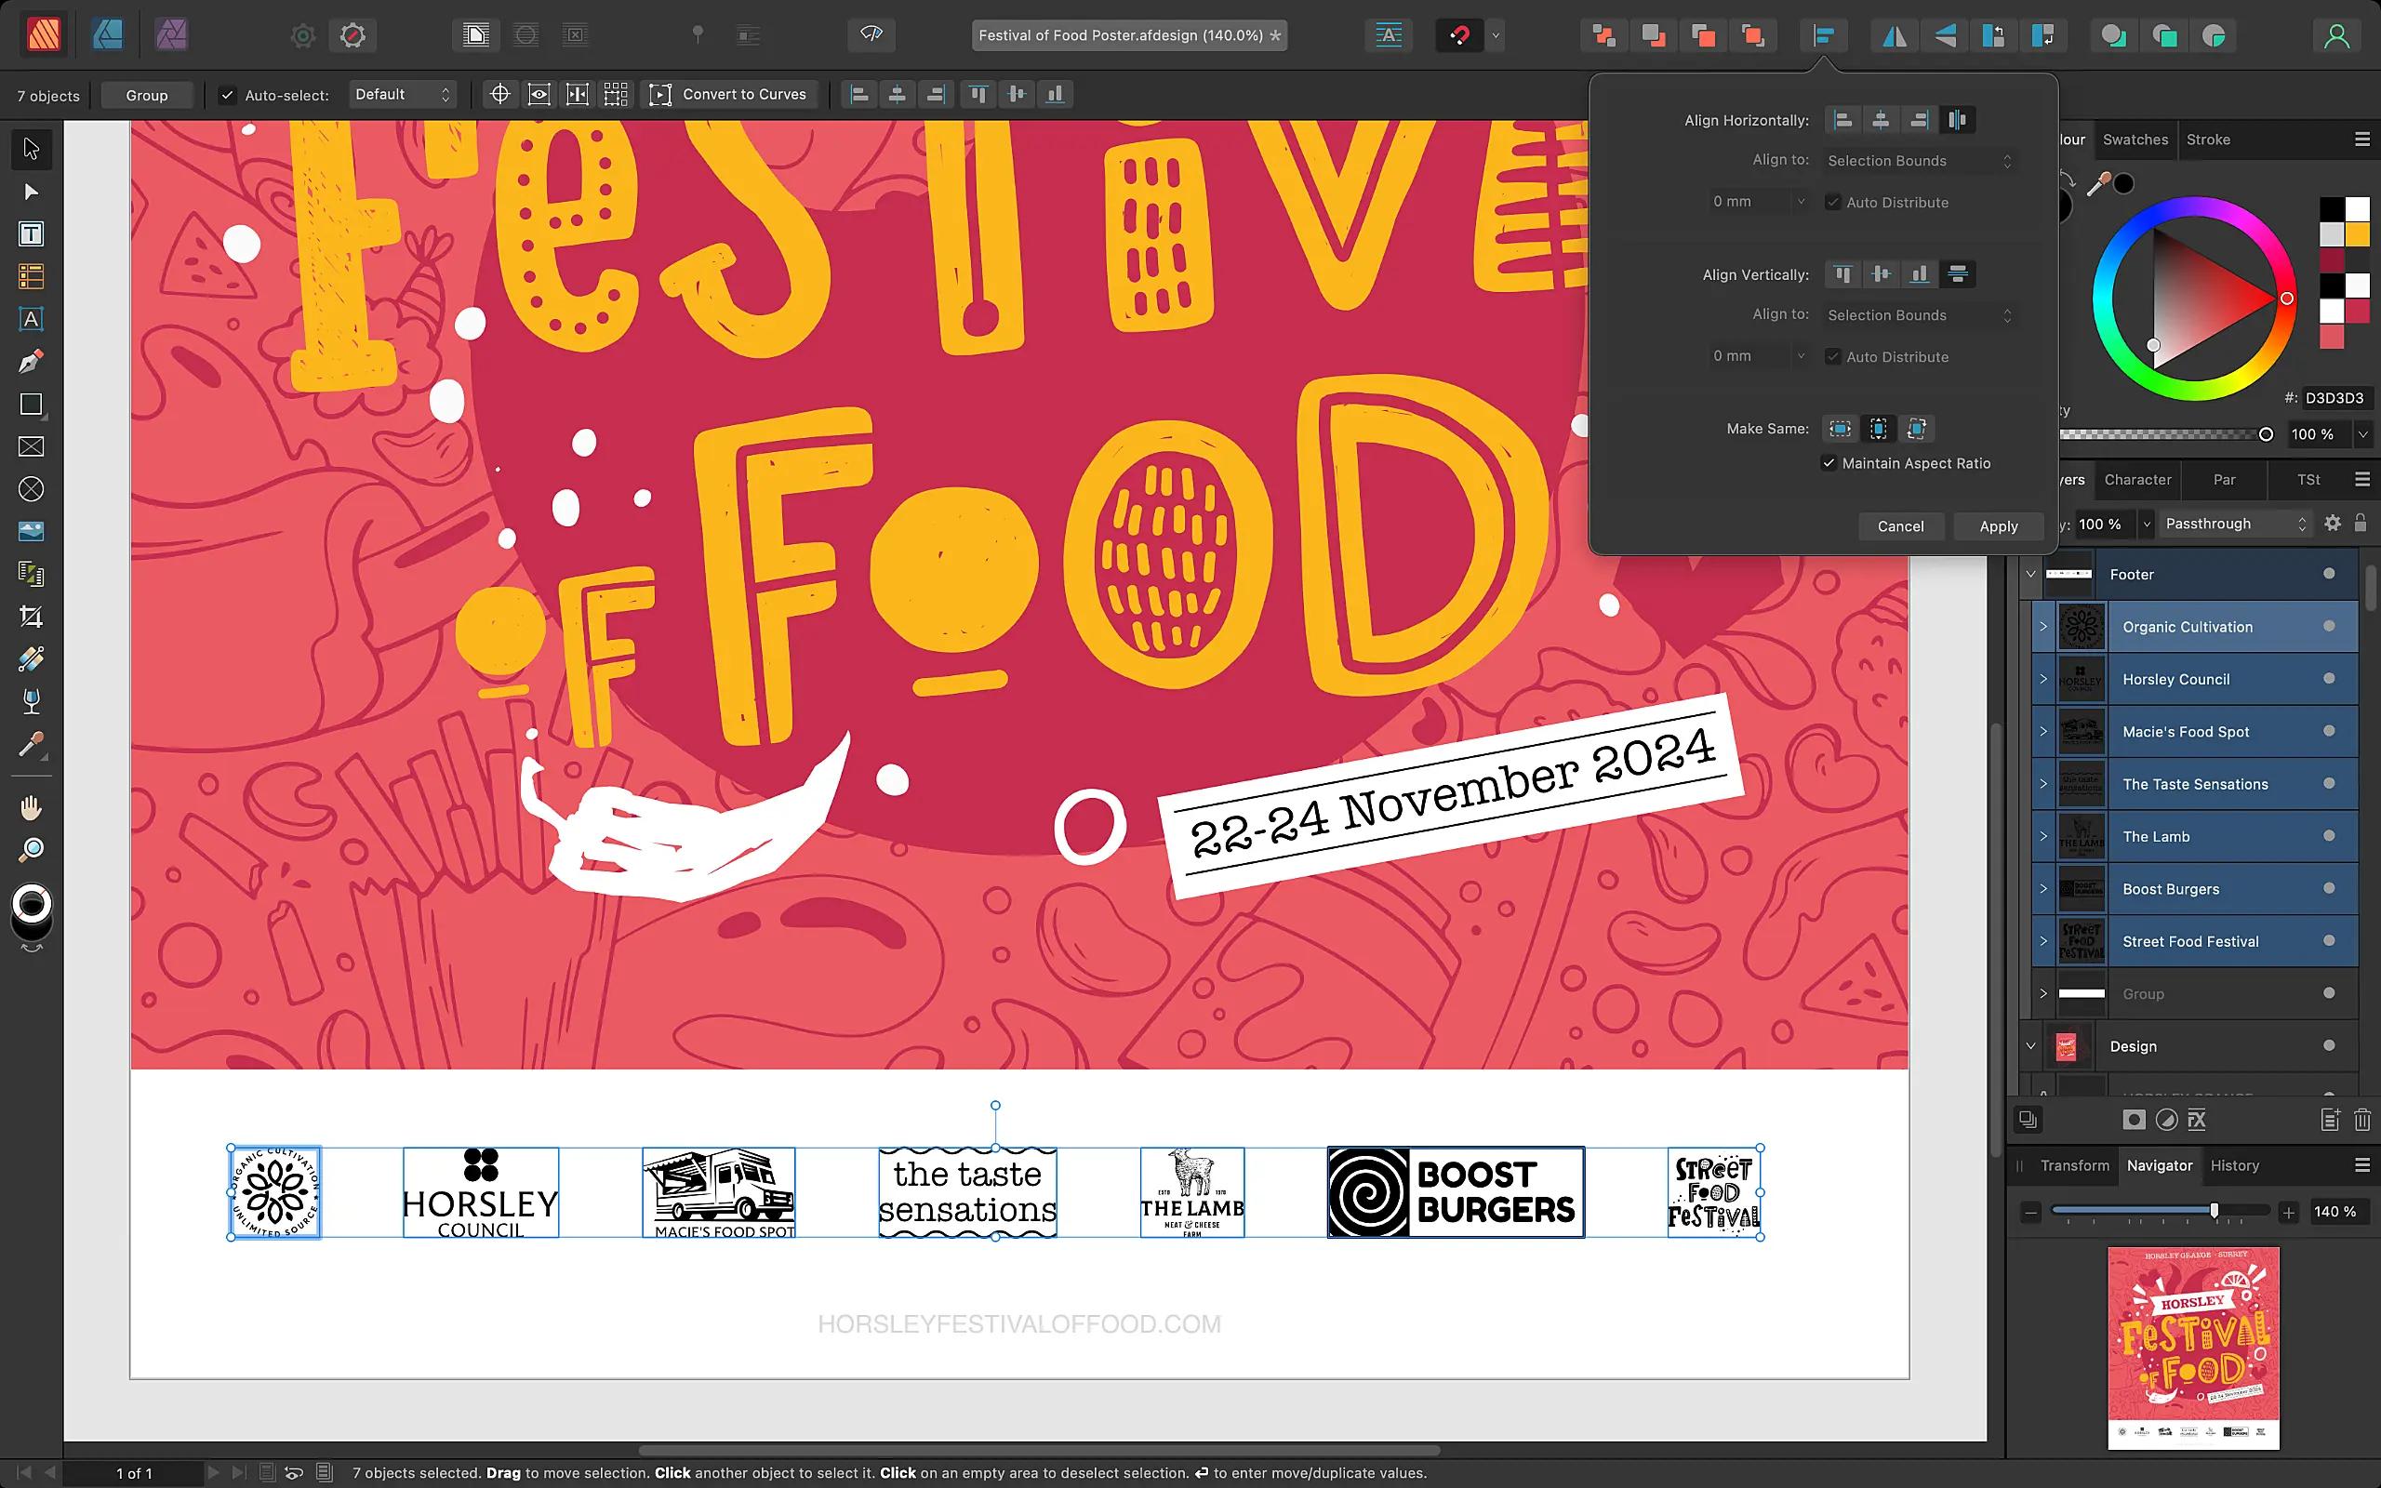2381x1488 pixels.
Task: Click Make Same width icon
Action: pyautogui.click(x=1840, y=428)
